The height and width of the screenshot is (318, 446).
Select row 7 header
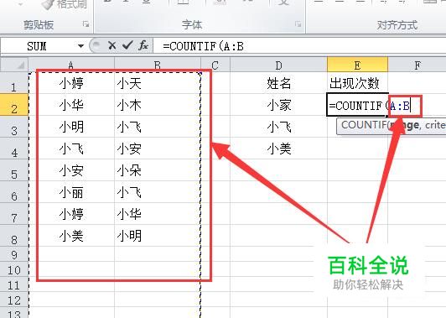[14, 214]
